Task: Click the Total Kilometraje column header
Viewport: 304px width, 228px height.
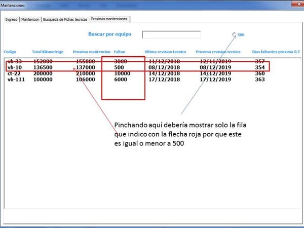Action: [48, 52]
